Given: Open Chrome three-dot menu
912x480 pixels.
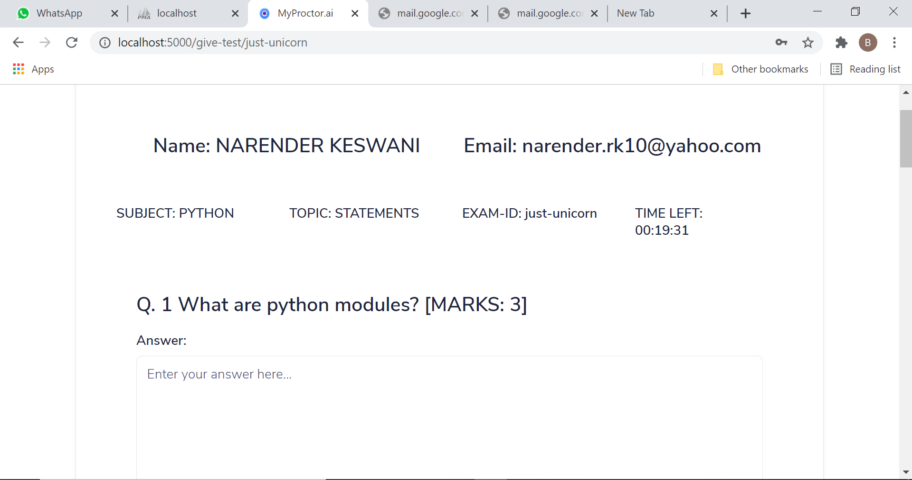Looking at the screenshot, I should (x=894, y=43).
